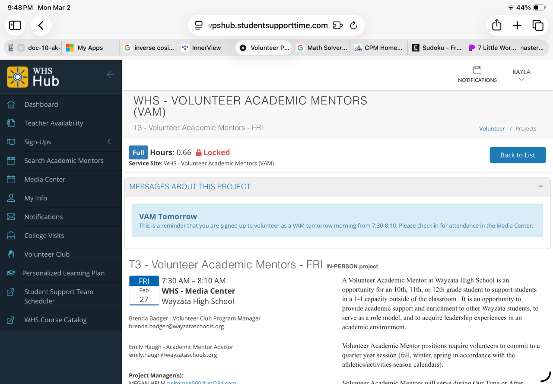This screenshot has width=553, height=384.
Task: Click the My Info person icon
Action: point(11,198)
